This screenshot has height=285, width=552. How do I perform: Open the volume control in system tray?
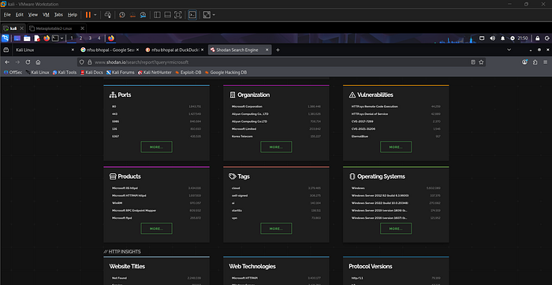pos(493,38)
